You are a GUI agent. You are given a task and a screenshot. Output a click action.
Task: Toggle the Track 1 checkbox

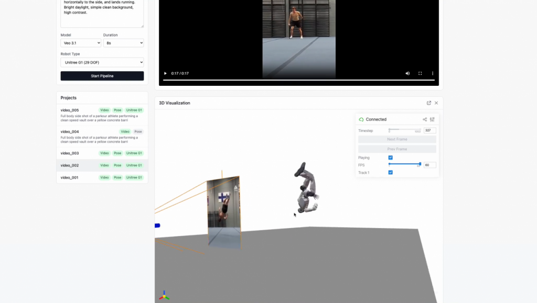click(x=390, y=173)
